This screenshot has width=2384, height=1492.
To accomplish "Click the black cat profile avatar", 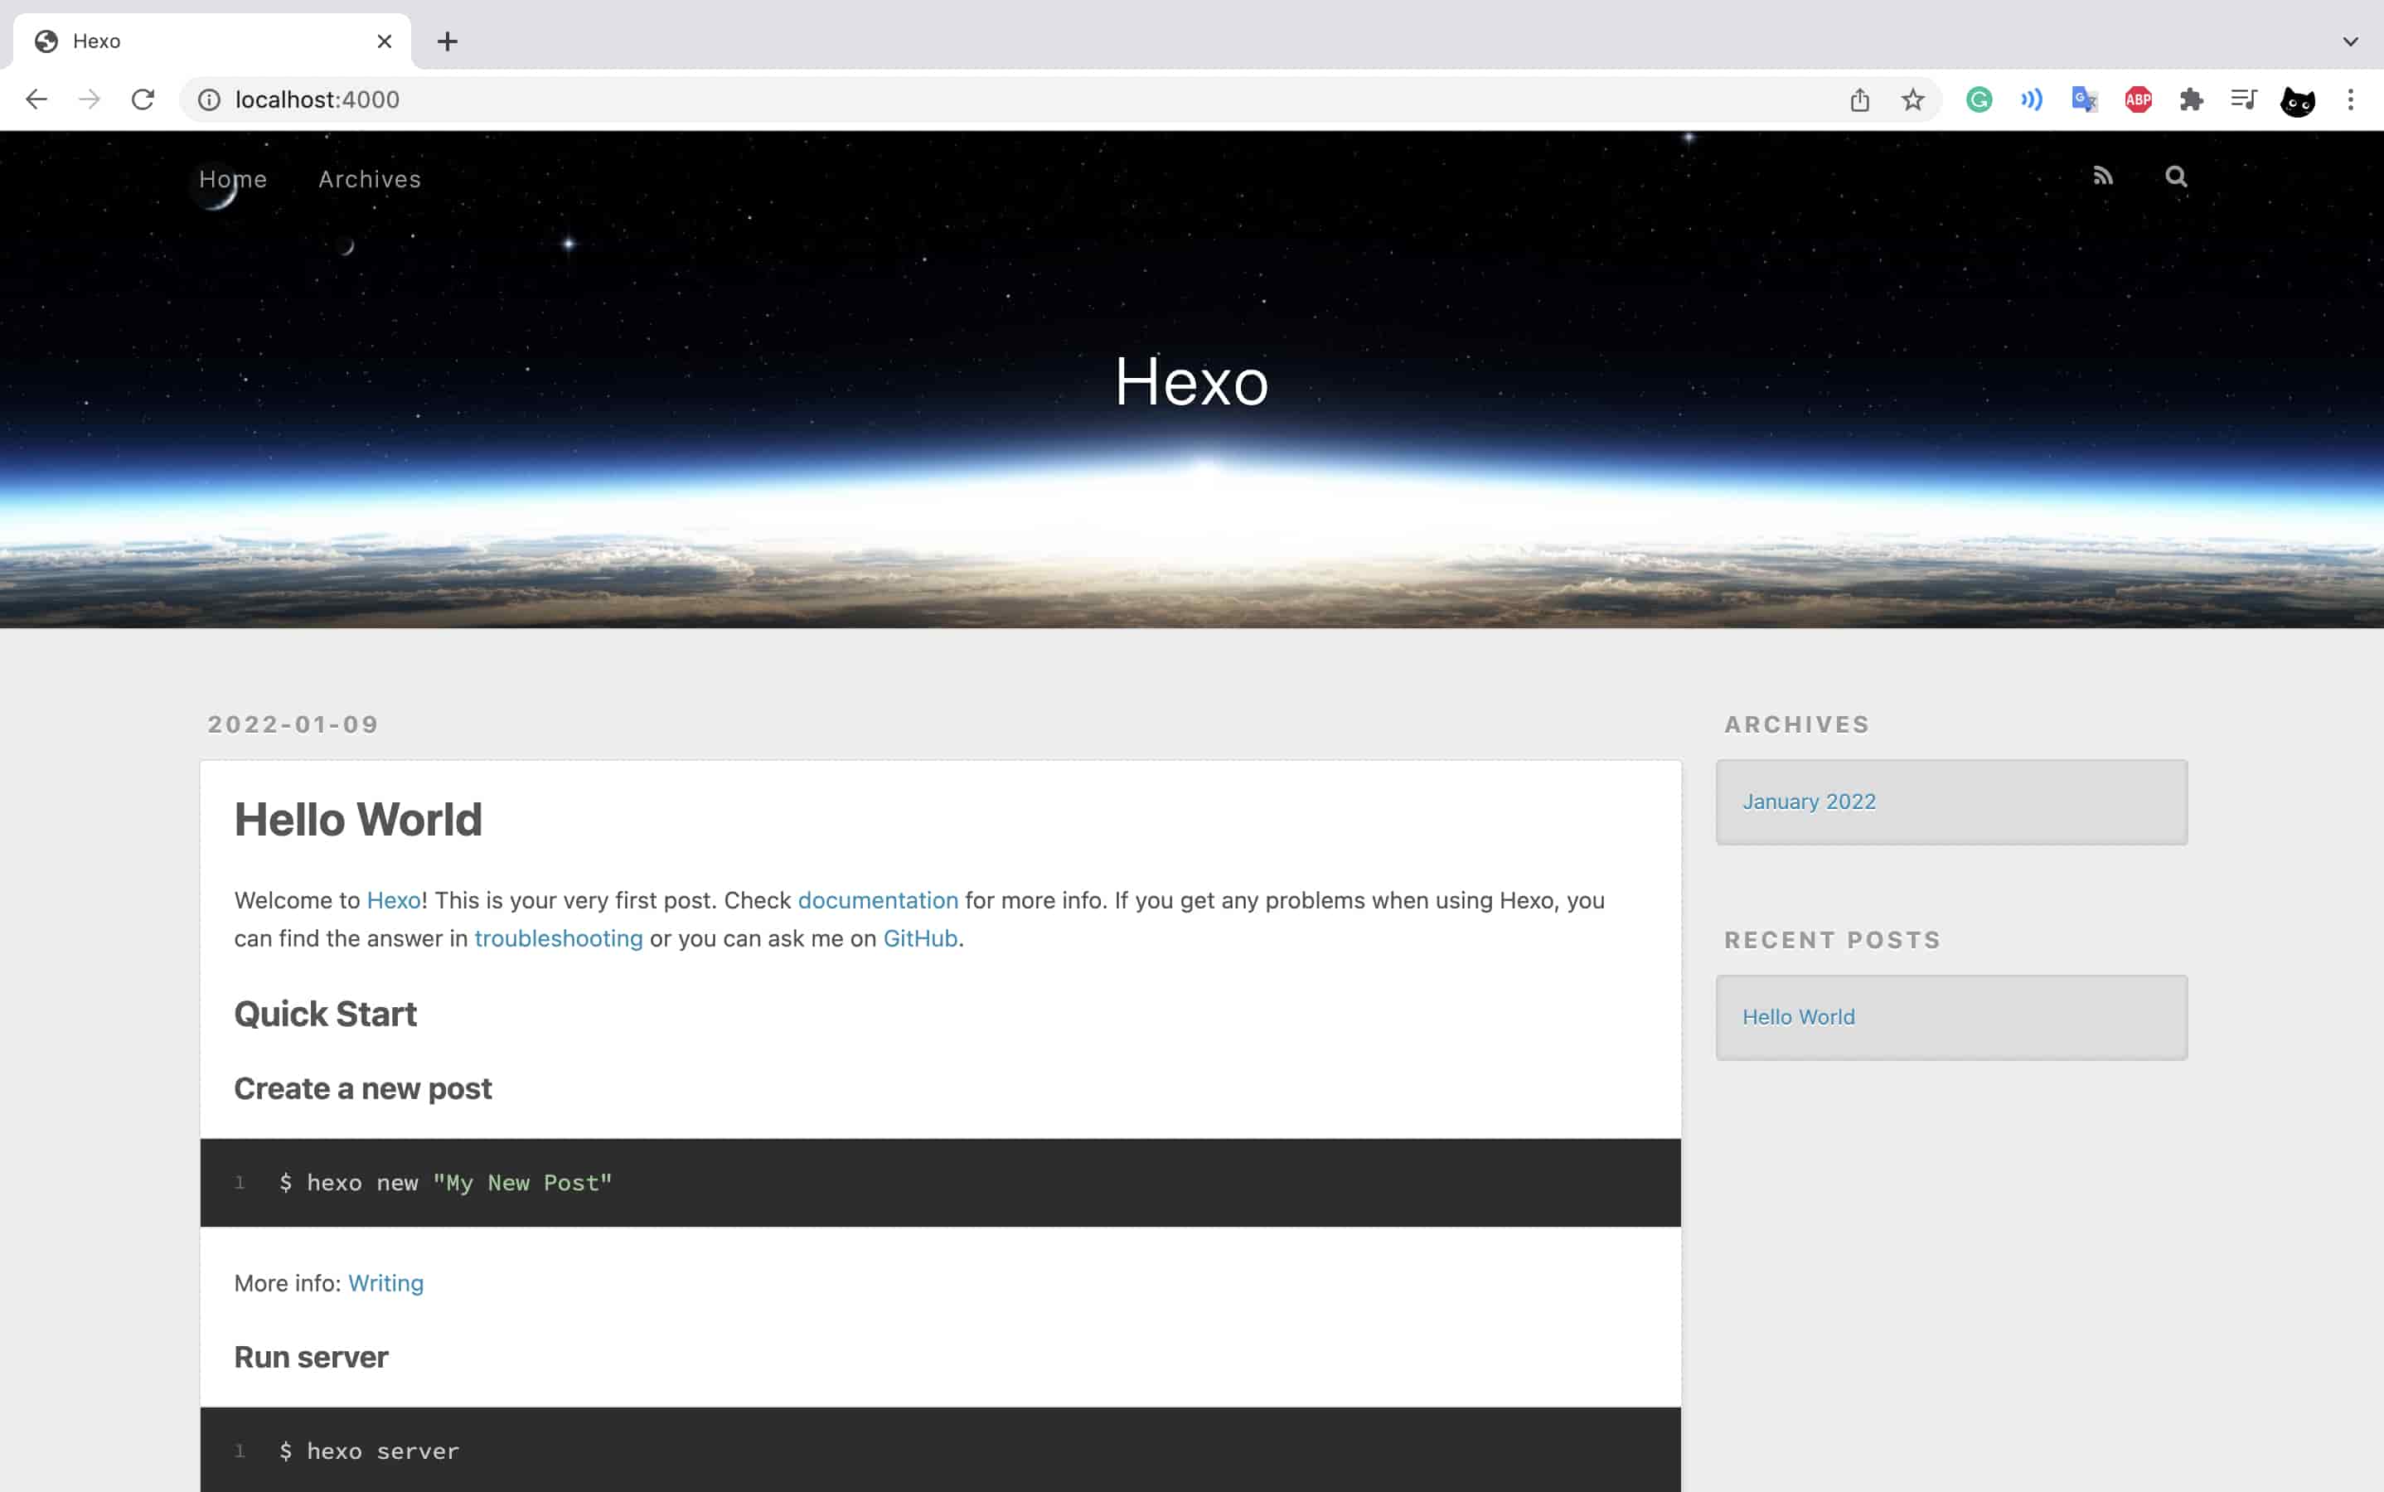I will click(x=2297, y=100).
